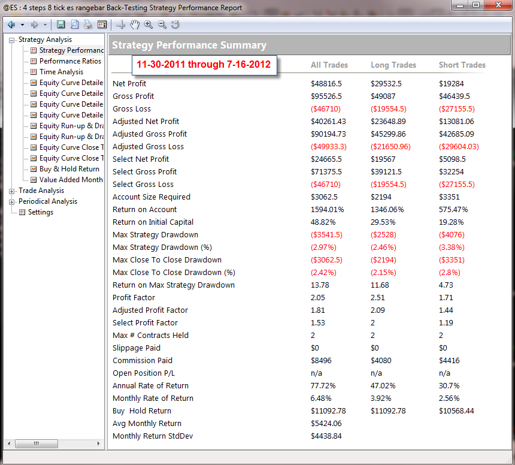Select the Hand pan tool
Image resolution: width=515 pixels, height=465 pixels.
click(135, 25)
